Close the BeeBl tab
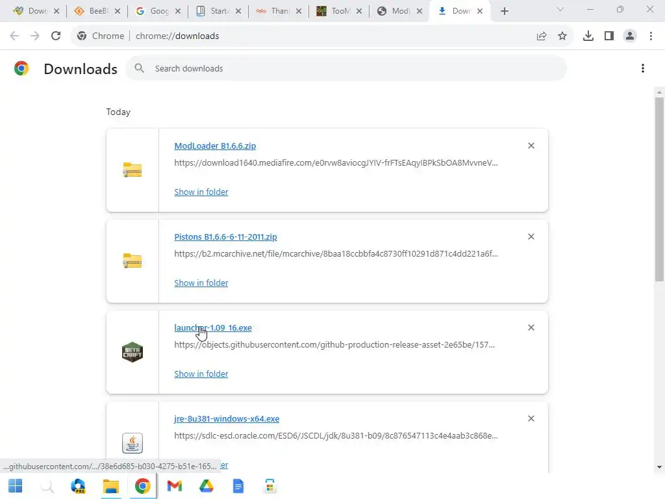665x499 pixels. tap(118, 11)
